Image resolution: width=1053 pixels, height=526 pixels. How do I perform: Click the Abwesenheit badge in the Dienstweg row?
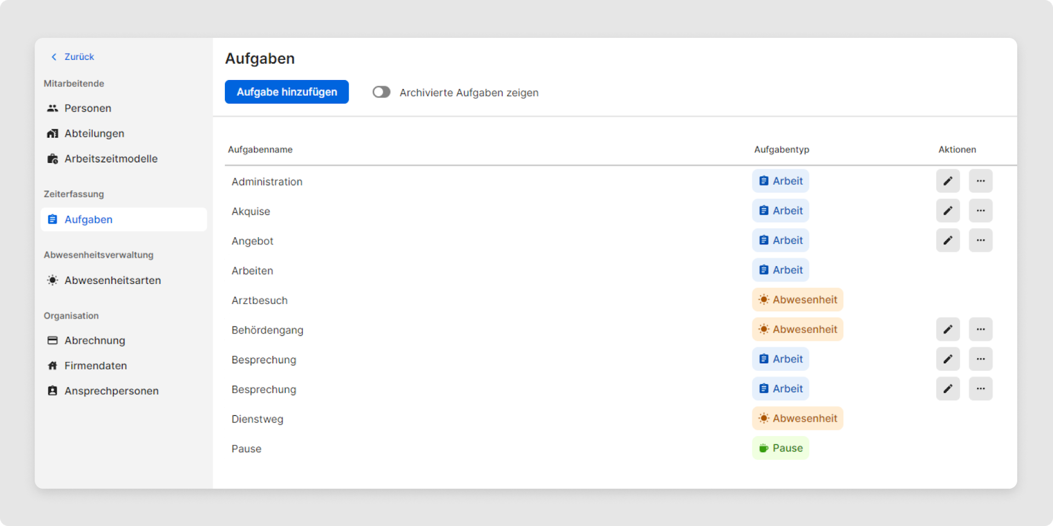(797, 418)
